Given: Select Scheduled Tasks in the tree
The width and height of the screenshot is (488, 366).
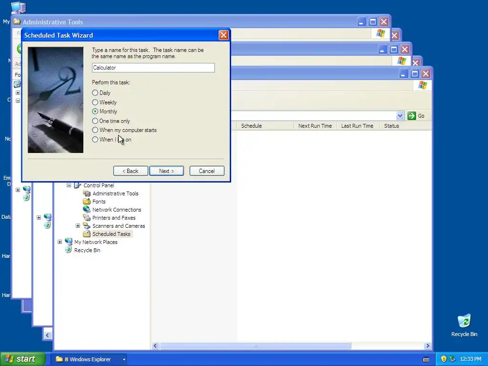Looking at the screenshot, I should [112, 234].
